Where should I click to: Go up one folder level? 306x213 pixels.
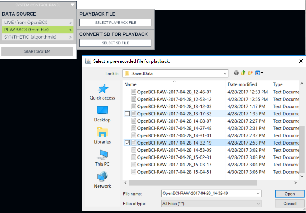[x=243, y=73]
